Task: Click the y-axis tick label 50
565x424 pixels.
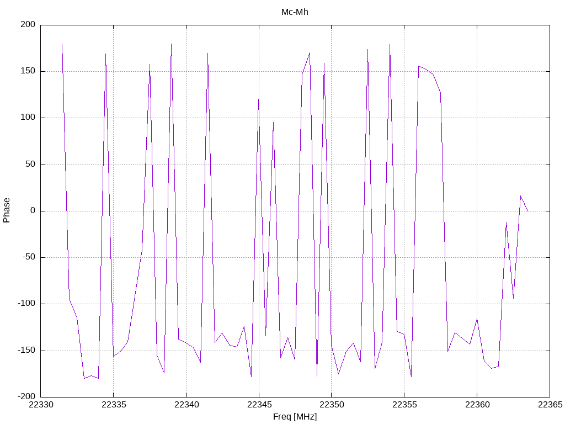Action: [x=31, y=164]
